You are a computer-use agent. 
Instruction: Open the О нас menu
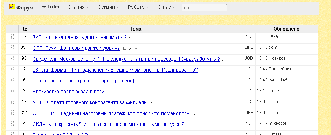click(166, 7)
